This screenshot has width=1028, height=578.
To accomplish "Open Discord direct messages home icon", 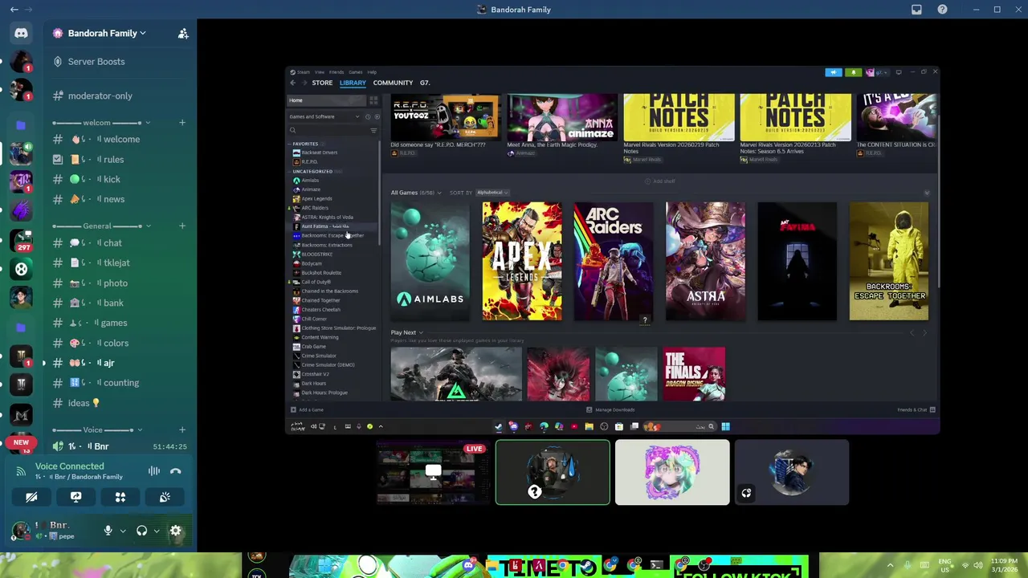I will pos(21,34).
